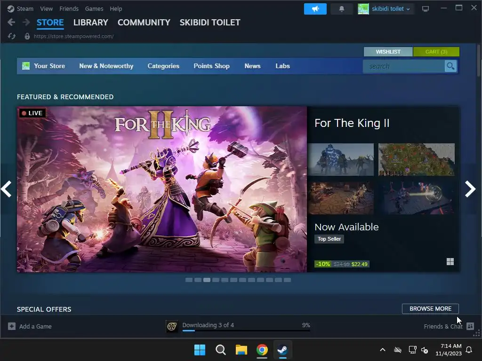
Task: Click the desert battle screenshot thumbnail
Action: [x=341, y=198]
